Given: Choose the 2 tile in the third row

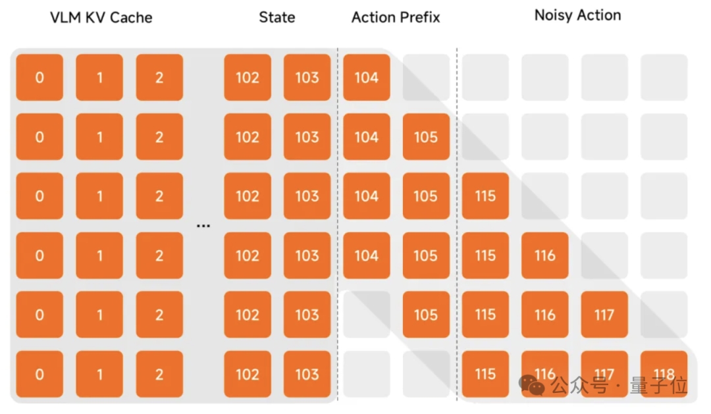Looking at the screenshot, I should 159,196.
